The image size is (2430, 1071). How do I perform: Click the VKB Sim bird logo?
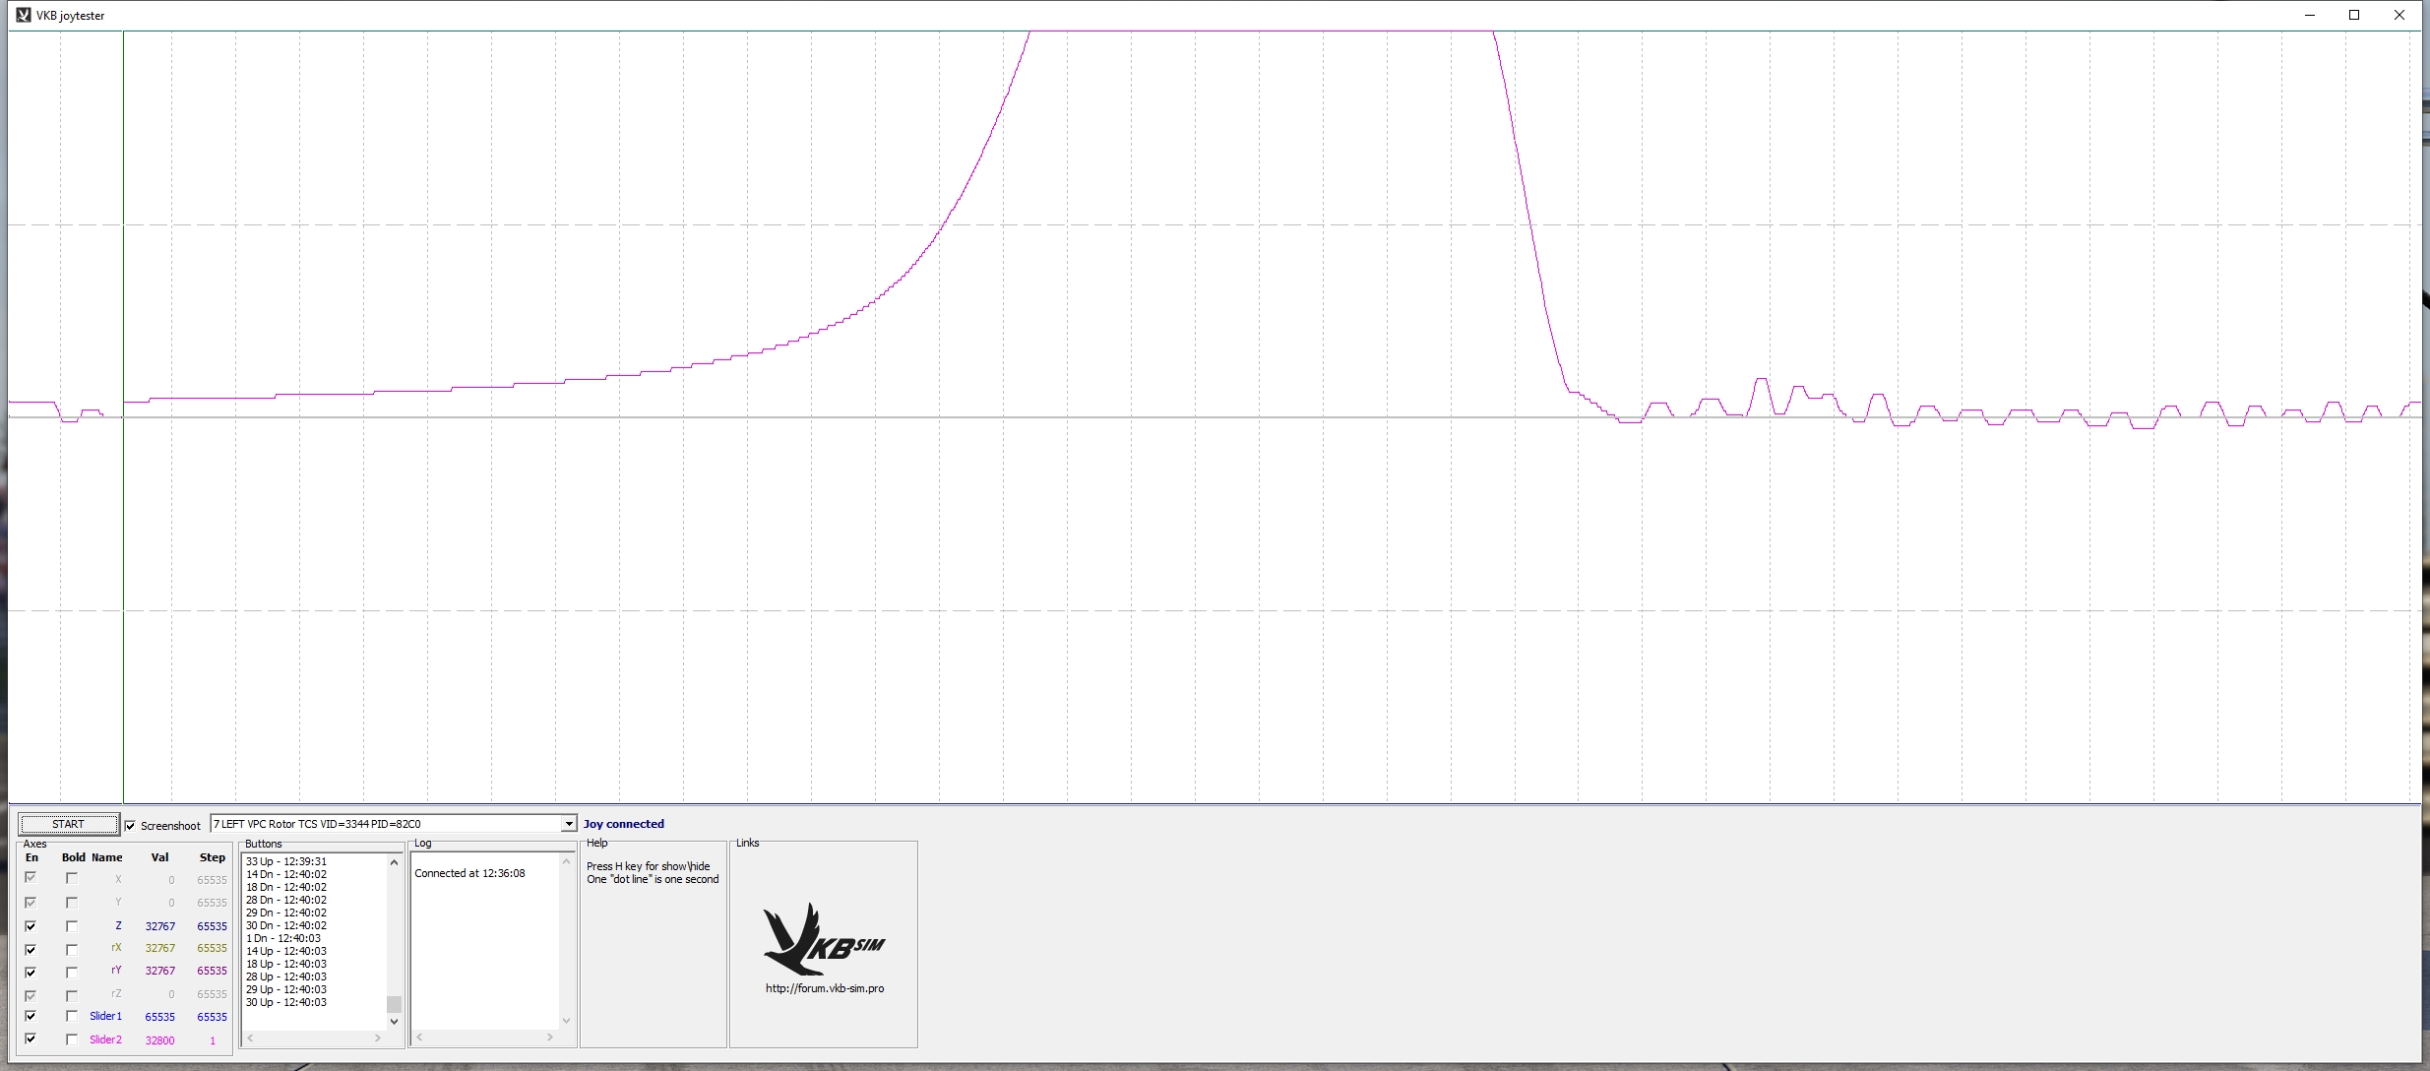click(824, 938)
